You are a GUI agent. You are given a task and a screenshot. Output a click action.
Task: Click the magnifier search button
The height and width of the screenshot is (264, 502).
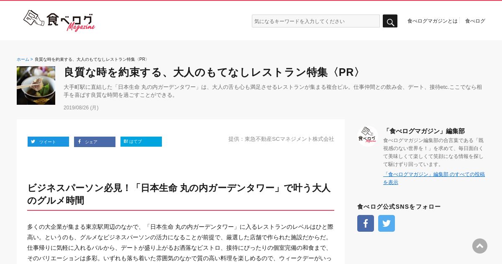pyautogui.click(x=390, y=21)
